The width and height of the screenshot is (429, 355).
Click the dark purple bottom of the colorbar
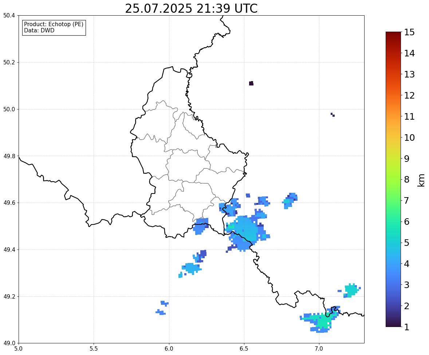393,323
